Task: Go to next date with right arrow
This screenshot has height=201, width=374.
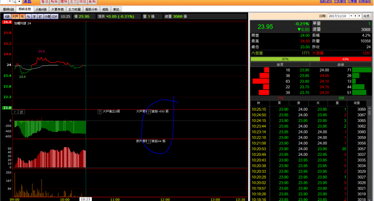Action: tap(359, 16)
